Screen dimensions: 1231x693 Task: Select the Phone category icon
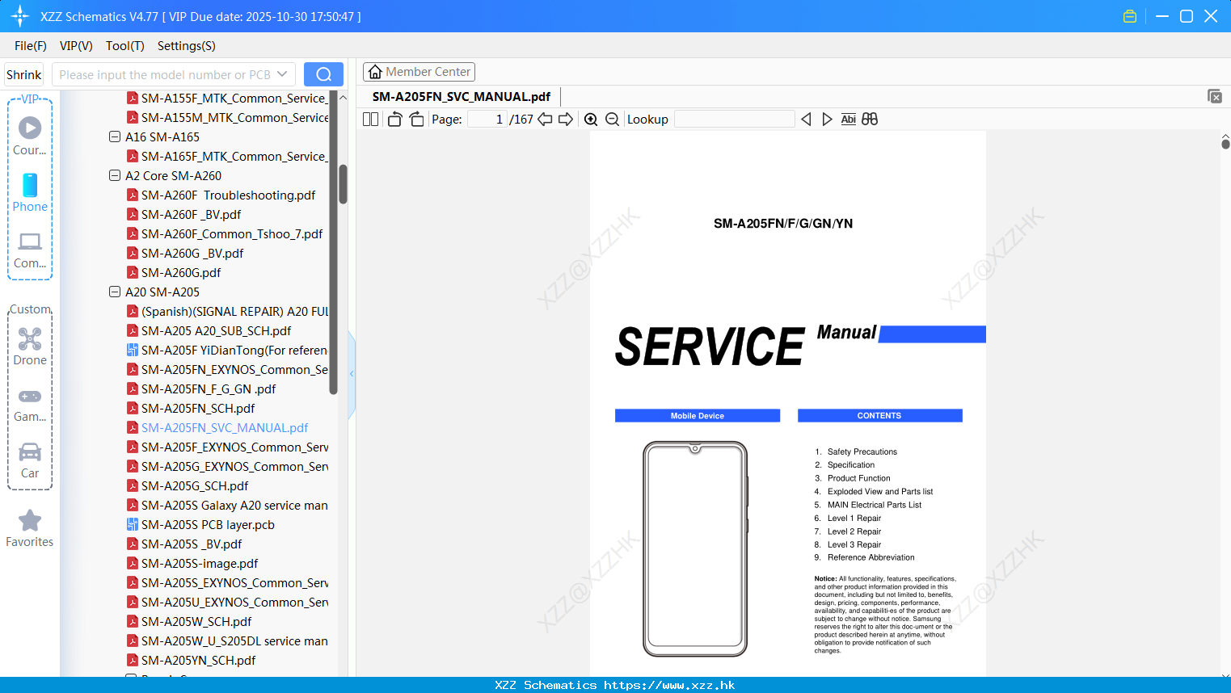coord(30,185)
